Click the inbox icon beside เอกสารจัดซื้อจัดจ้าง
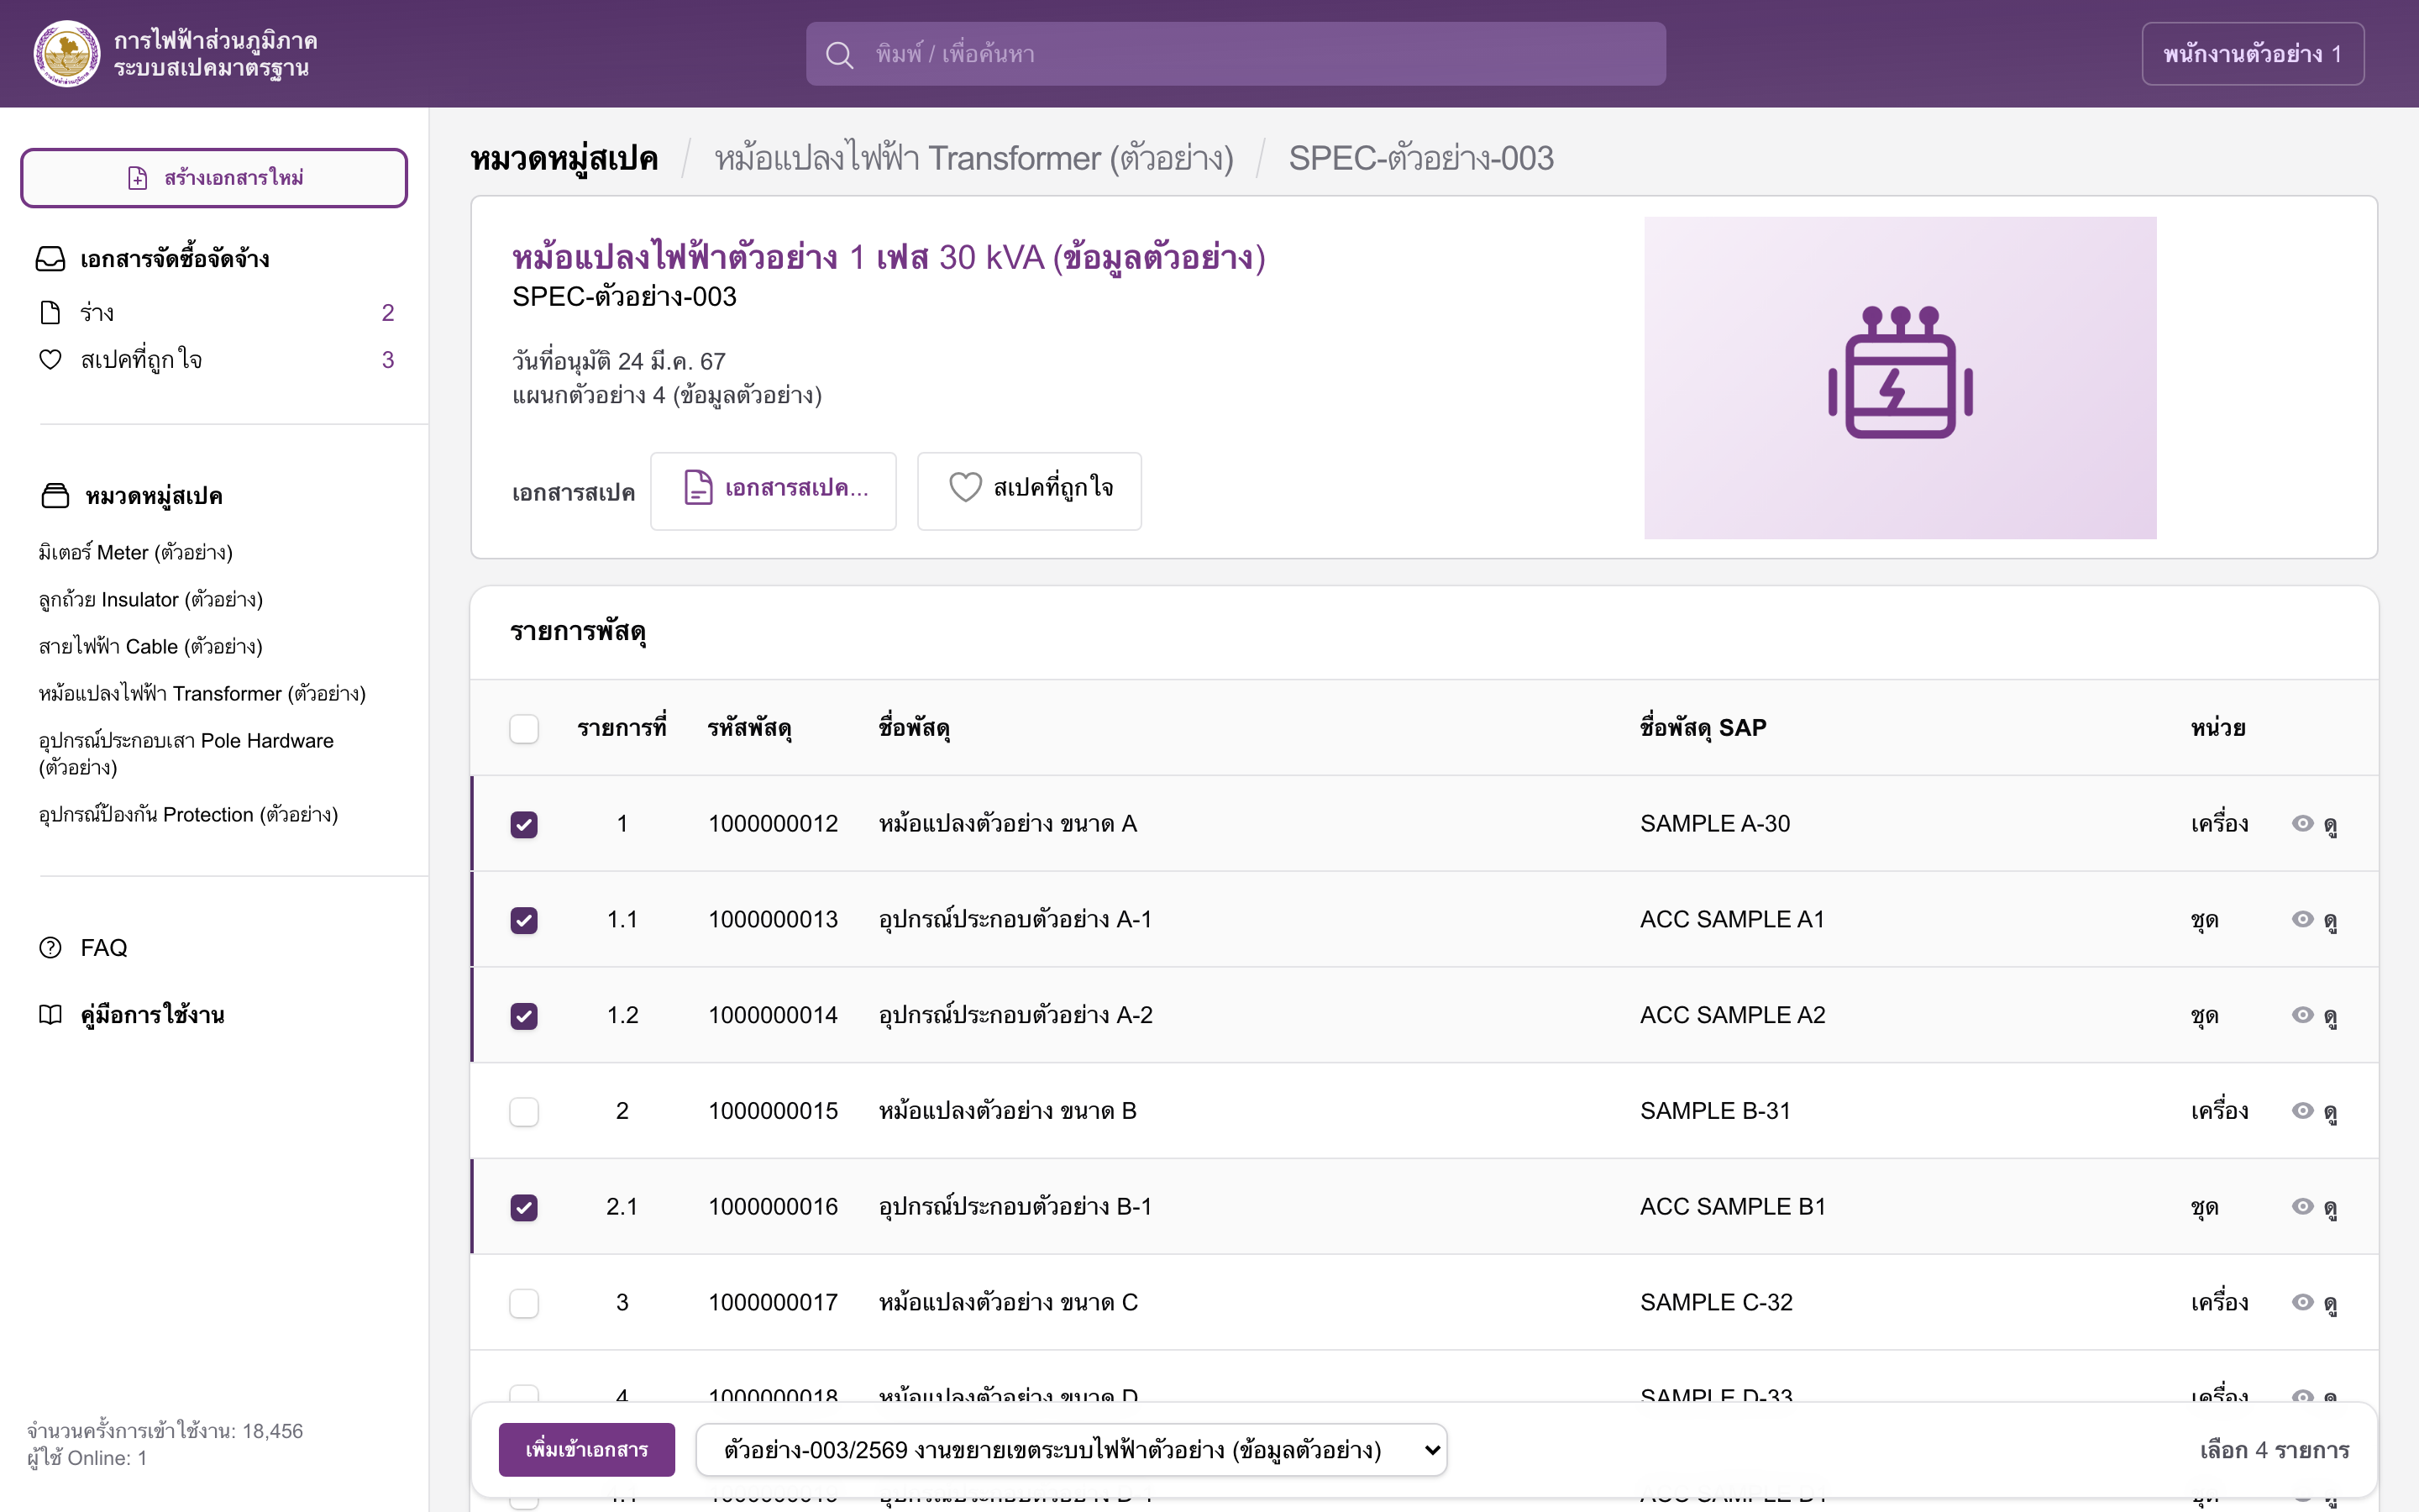Screen dimensions: 2419x1512 tap(51, 259)
